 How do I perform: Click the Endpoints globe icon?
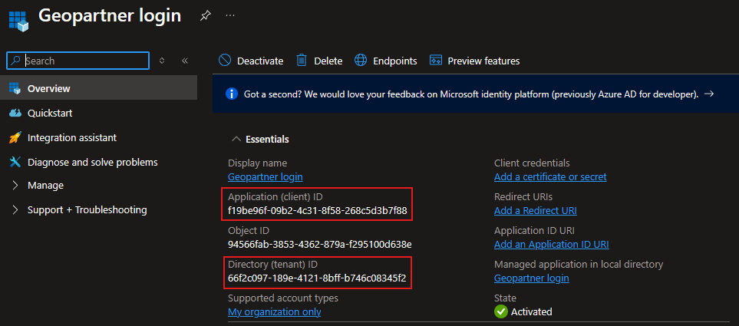tap(361, 61)
